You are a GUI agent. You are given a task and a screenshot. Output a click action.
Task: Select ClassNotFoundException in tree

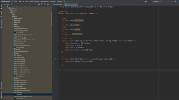coord(23,91)
